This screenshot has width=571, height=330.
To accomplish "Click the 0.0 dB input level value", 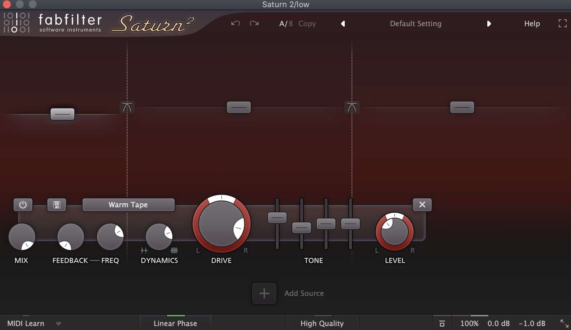I will (498, 324).
